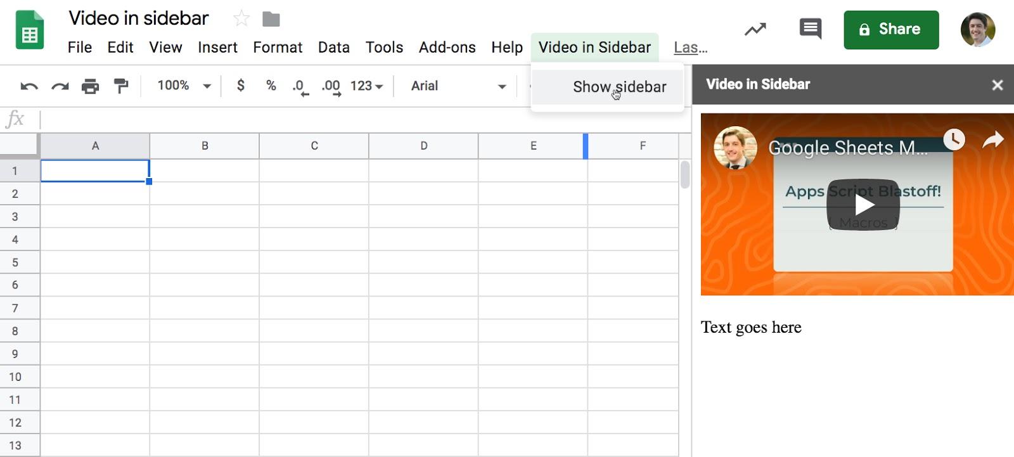Select column A header
Screen dimensions: 1014x457
pyautogui.click(x=95, y=146)
